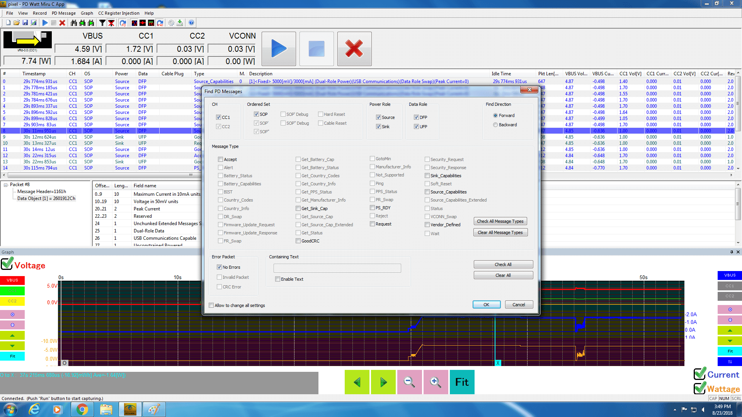Uncheck the Sink power role checkbox
This screenshot has width=742, height=417.
click(379, 126)
